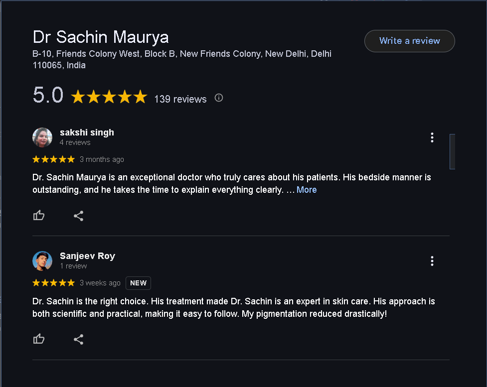Open three-dot menu for sakshi singh's review
The height and width of the screenshot is (387, 487).
pyautogui.click(x=432, y=137)
